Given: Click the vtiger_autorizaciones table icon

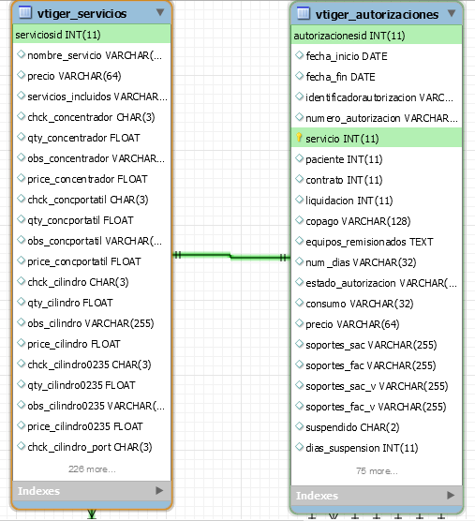Looking at the screenshot, I should click(303, 13).
